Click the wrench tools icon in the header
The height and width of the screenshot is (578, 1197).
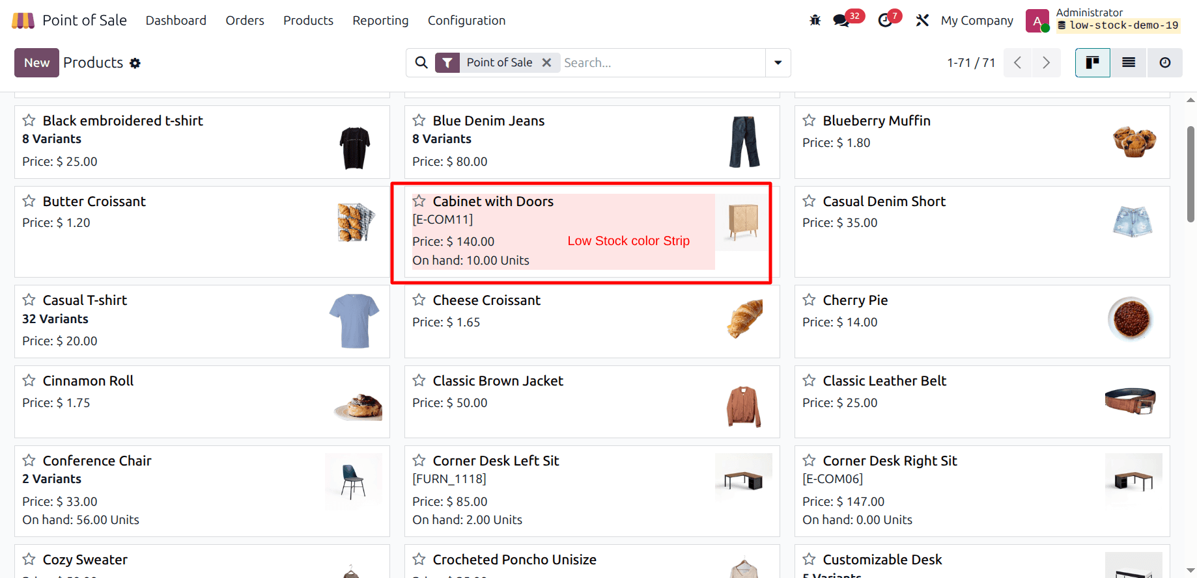pos(922,20)
